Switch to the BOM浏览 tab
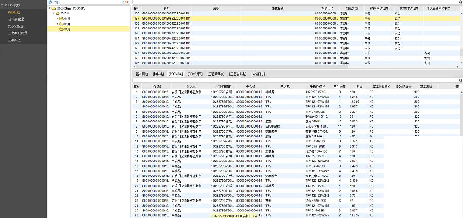The height and width of the screenshot is (218, 463). click(x=195, y=74)
